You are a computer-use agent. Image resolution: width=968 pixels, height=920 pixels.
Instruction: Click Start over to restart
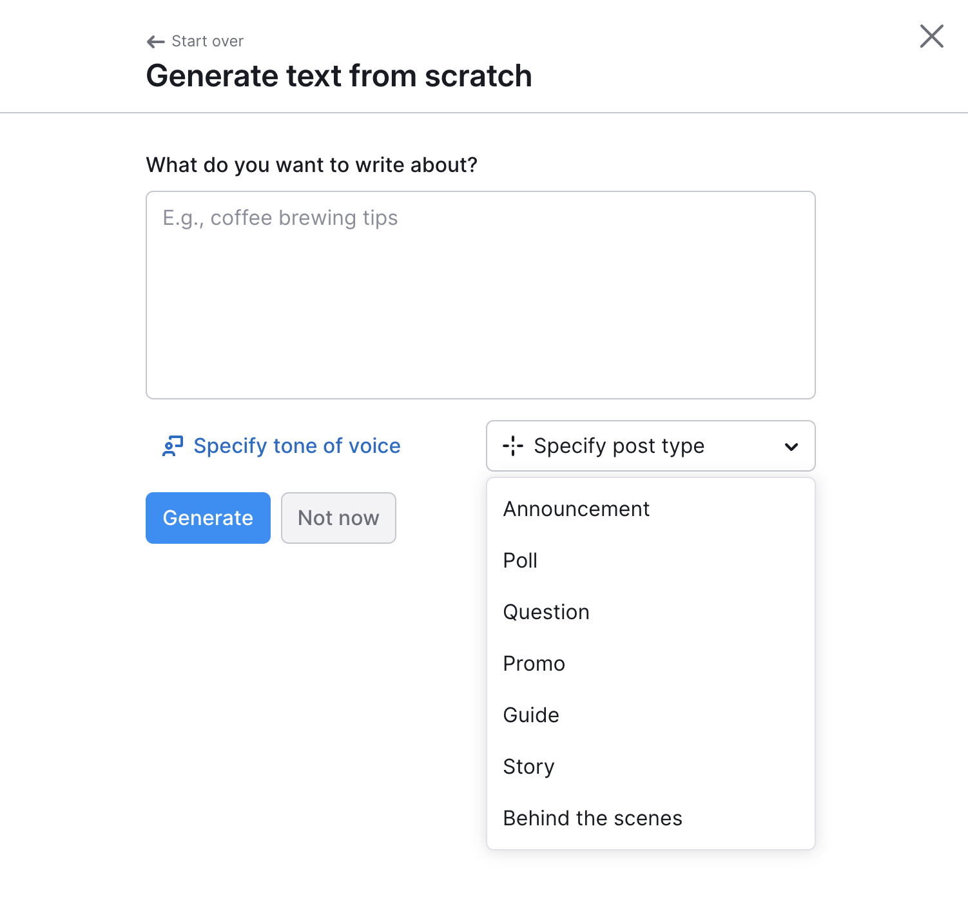207,41
